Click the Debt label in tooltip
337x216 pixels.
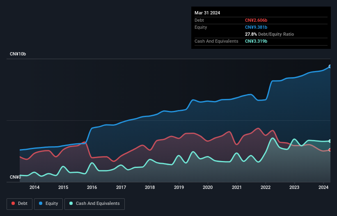199,20
